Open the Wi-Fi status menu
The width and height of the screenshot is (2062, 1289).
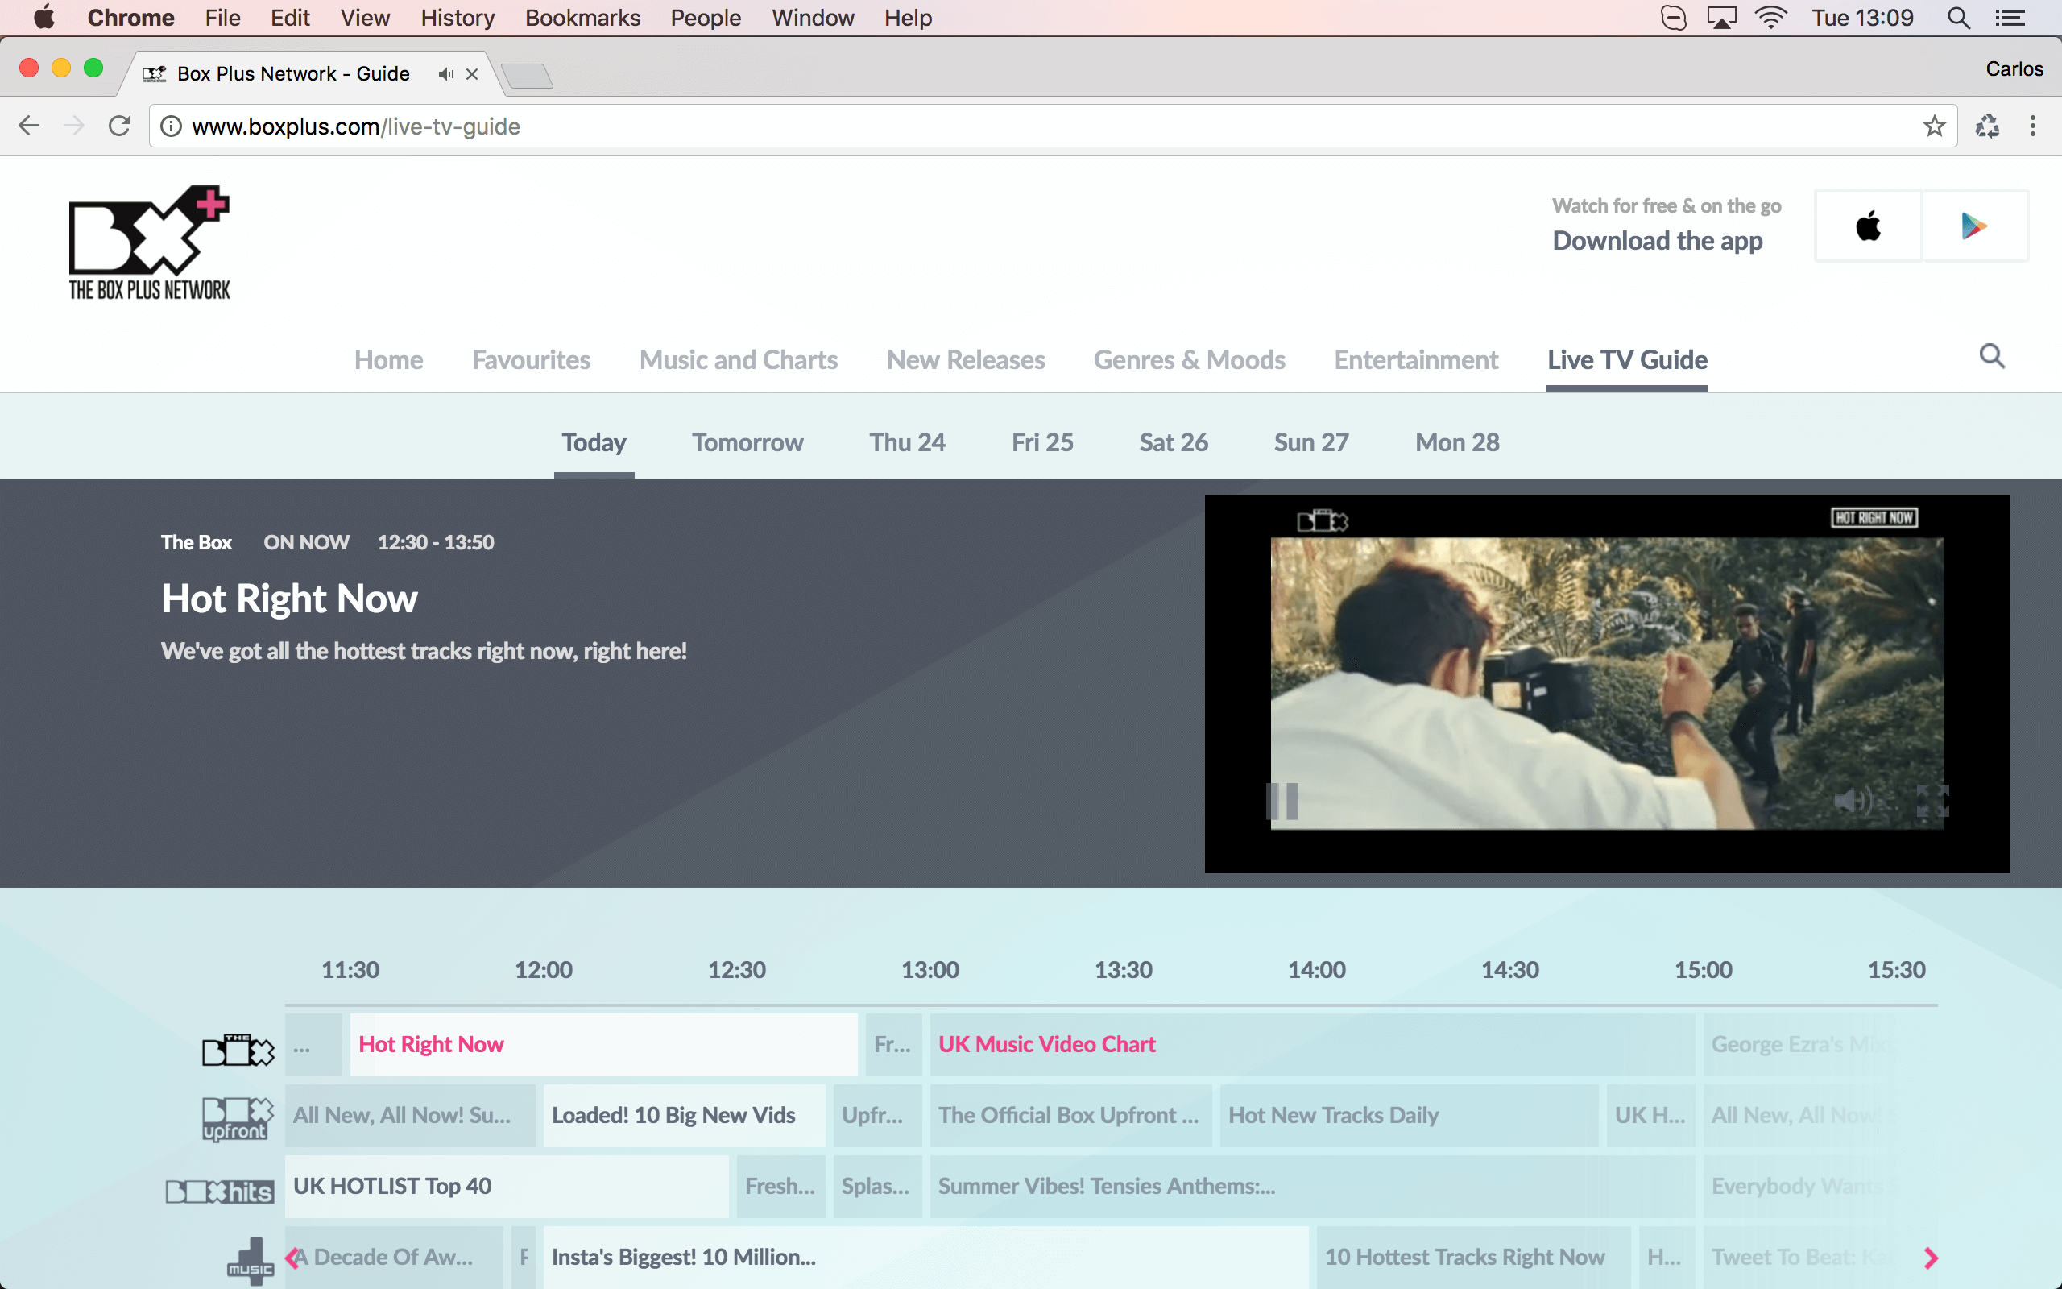(x=1770, y=17)
